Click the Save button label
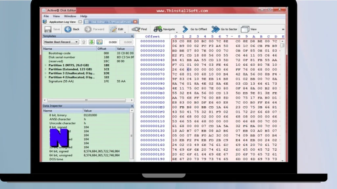The height and width of the screenshot is (189, 337). click(57, 29)
